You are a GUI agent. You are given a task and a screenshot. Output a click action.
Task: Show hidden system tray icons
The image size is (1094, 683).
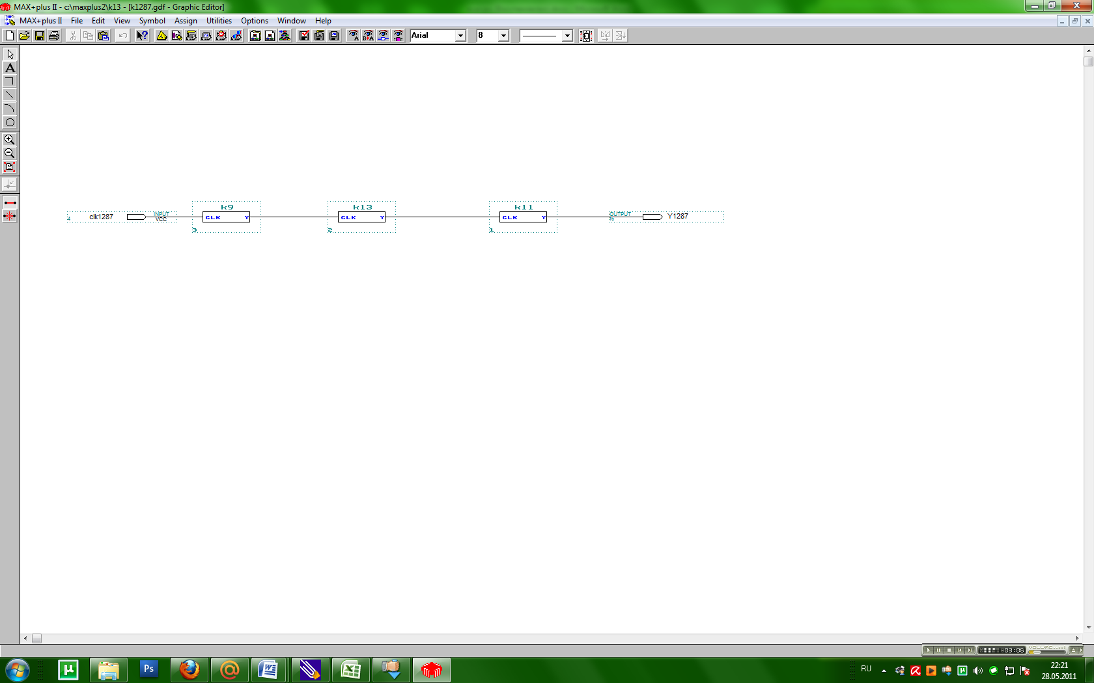[884, 670]
